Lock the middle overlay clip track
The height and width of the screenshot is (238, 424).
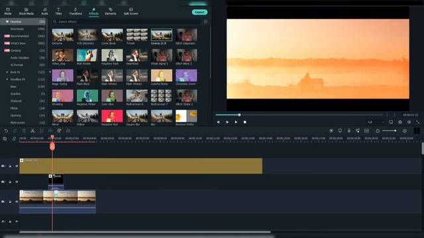click(x=10, y=182)
